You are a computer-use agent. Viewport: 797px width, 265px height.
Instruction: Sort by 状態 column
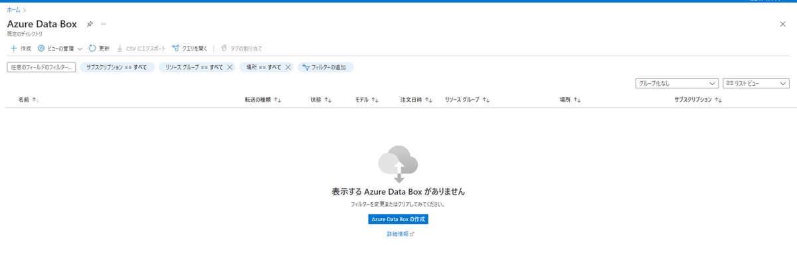(321, 100)
